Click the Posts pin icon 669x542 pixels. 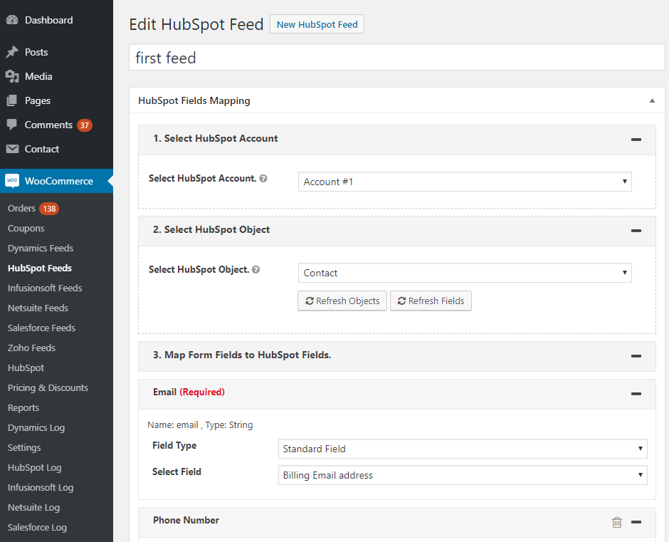coord(12,52)
